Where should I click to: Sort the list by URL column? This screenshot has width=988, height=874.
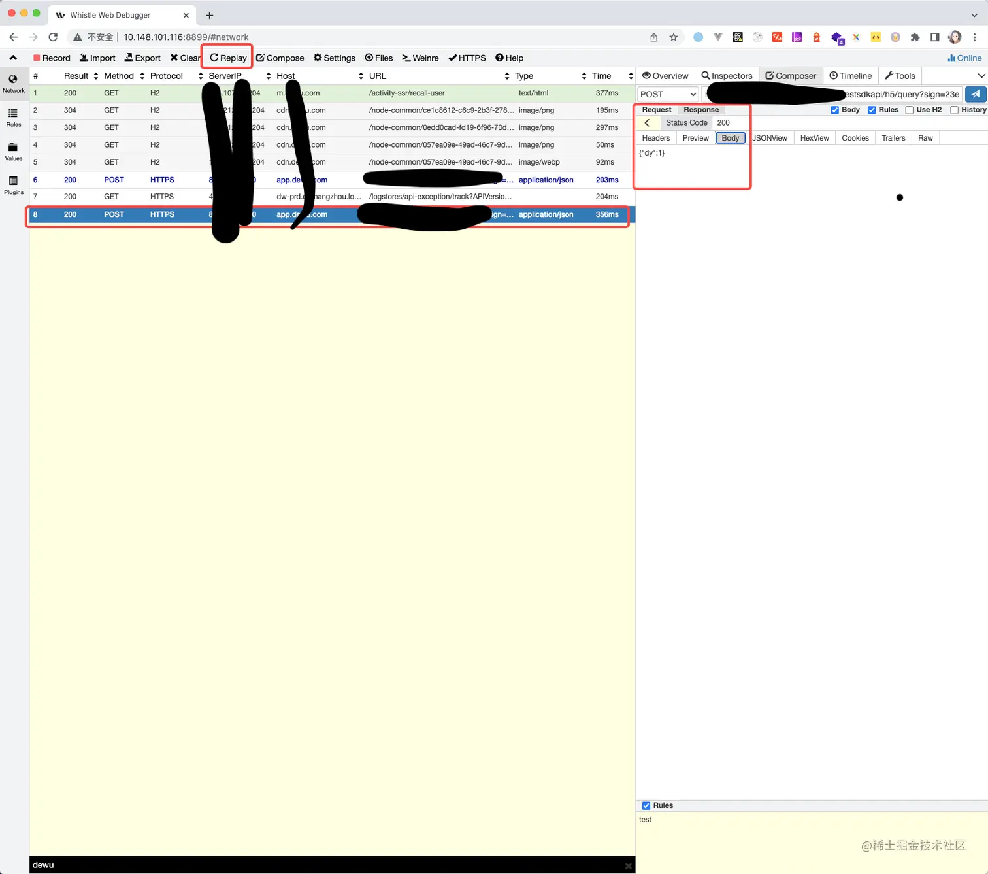[x=439, y=76]
